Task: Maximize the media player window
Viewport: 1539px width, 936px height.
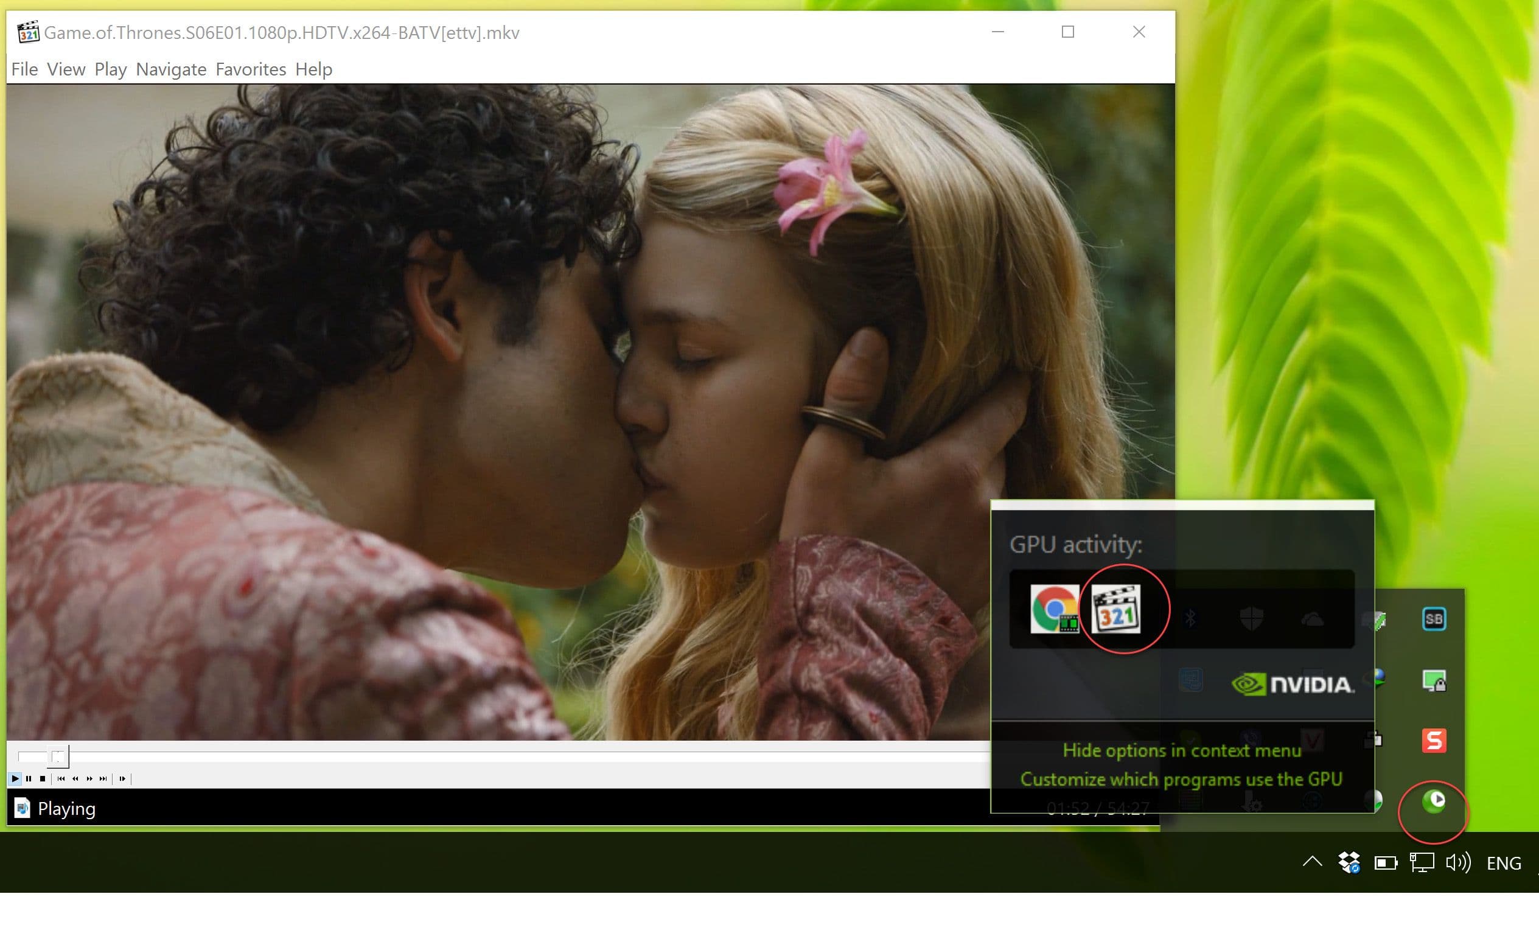Action: [1068, 32]
